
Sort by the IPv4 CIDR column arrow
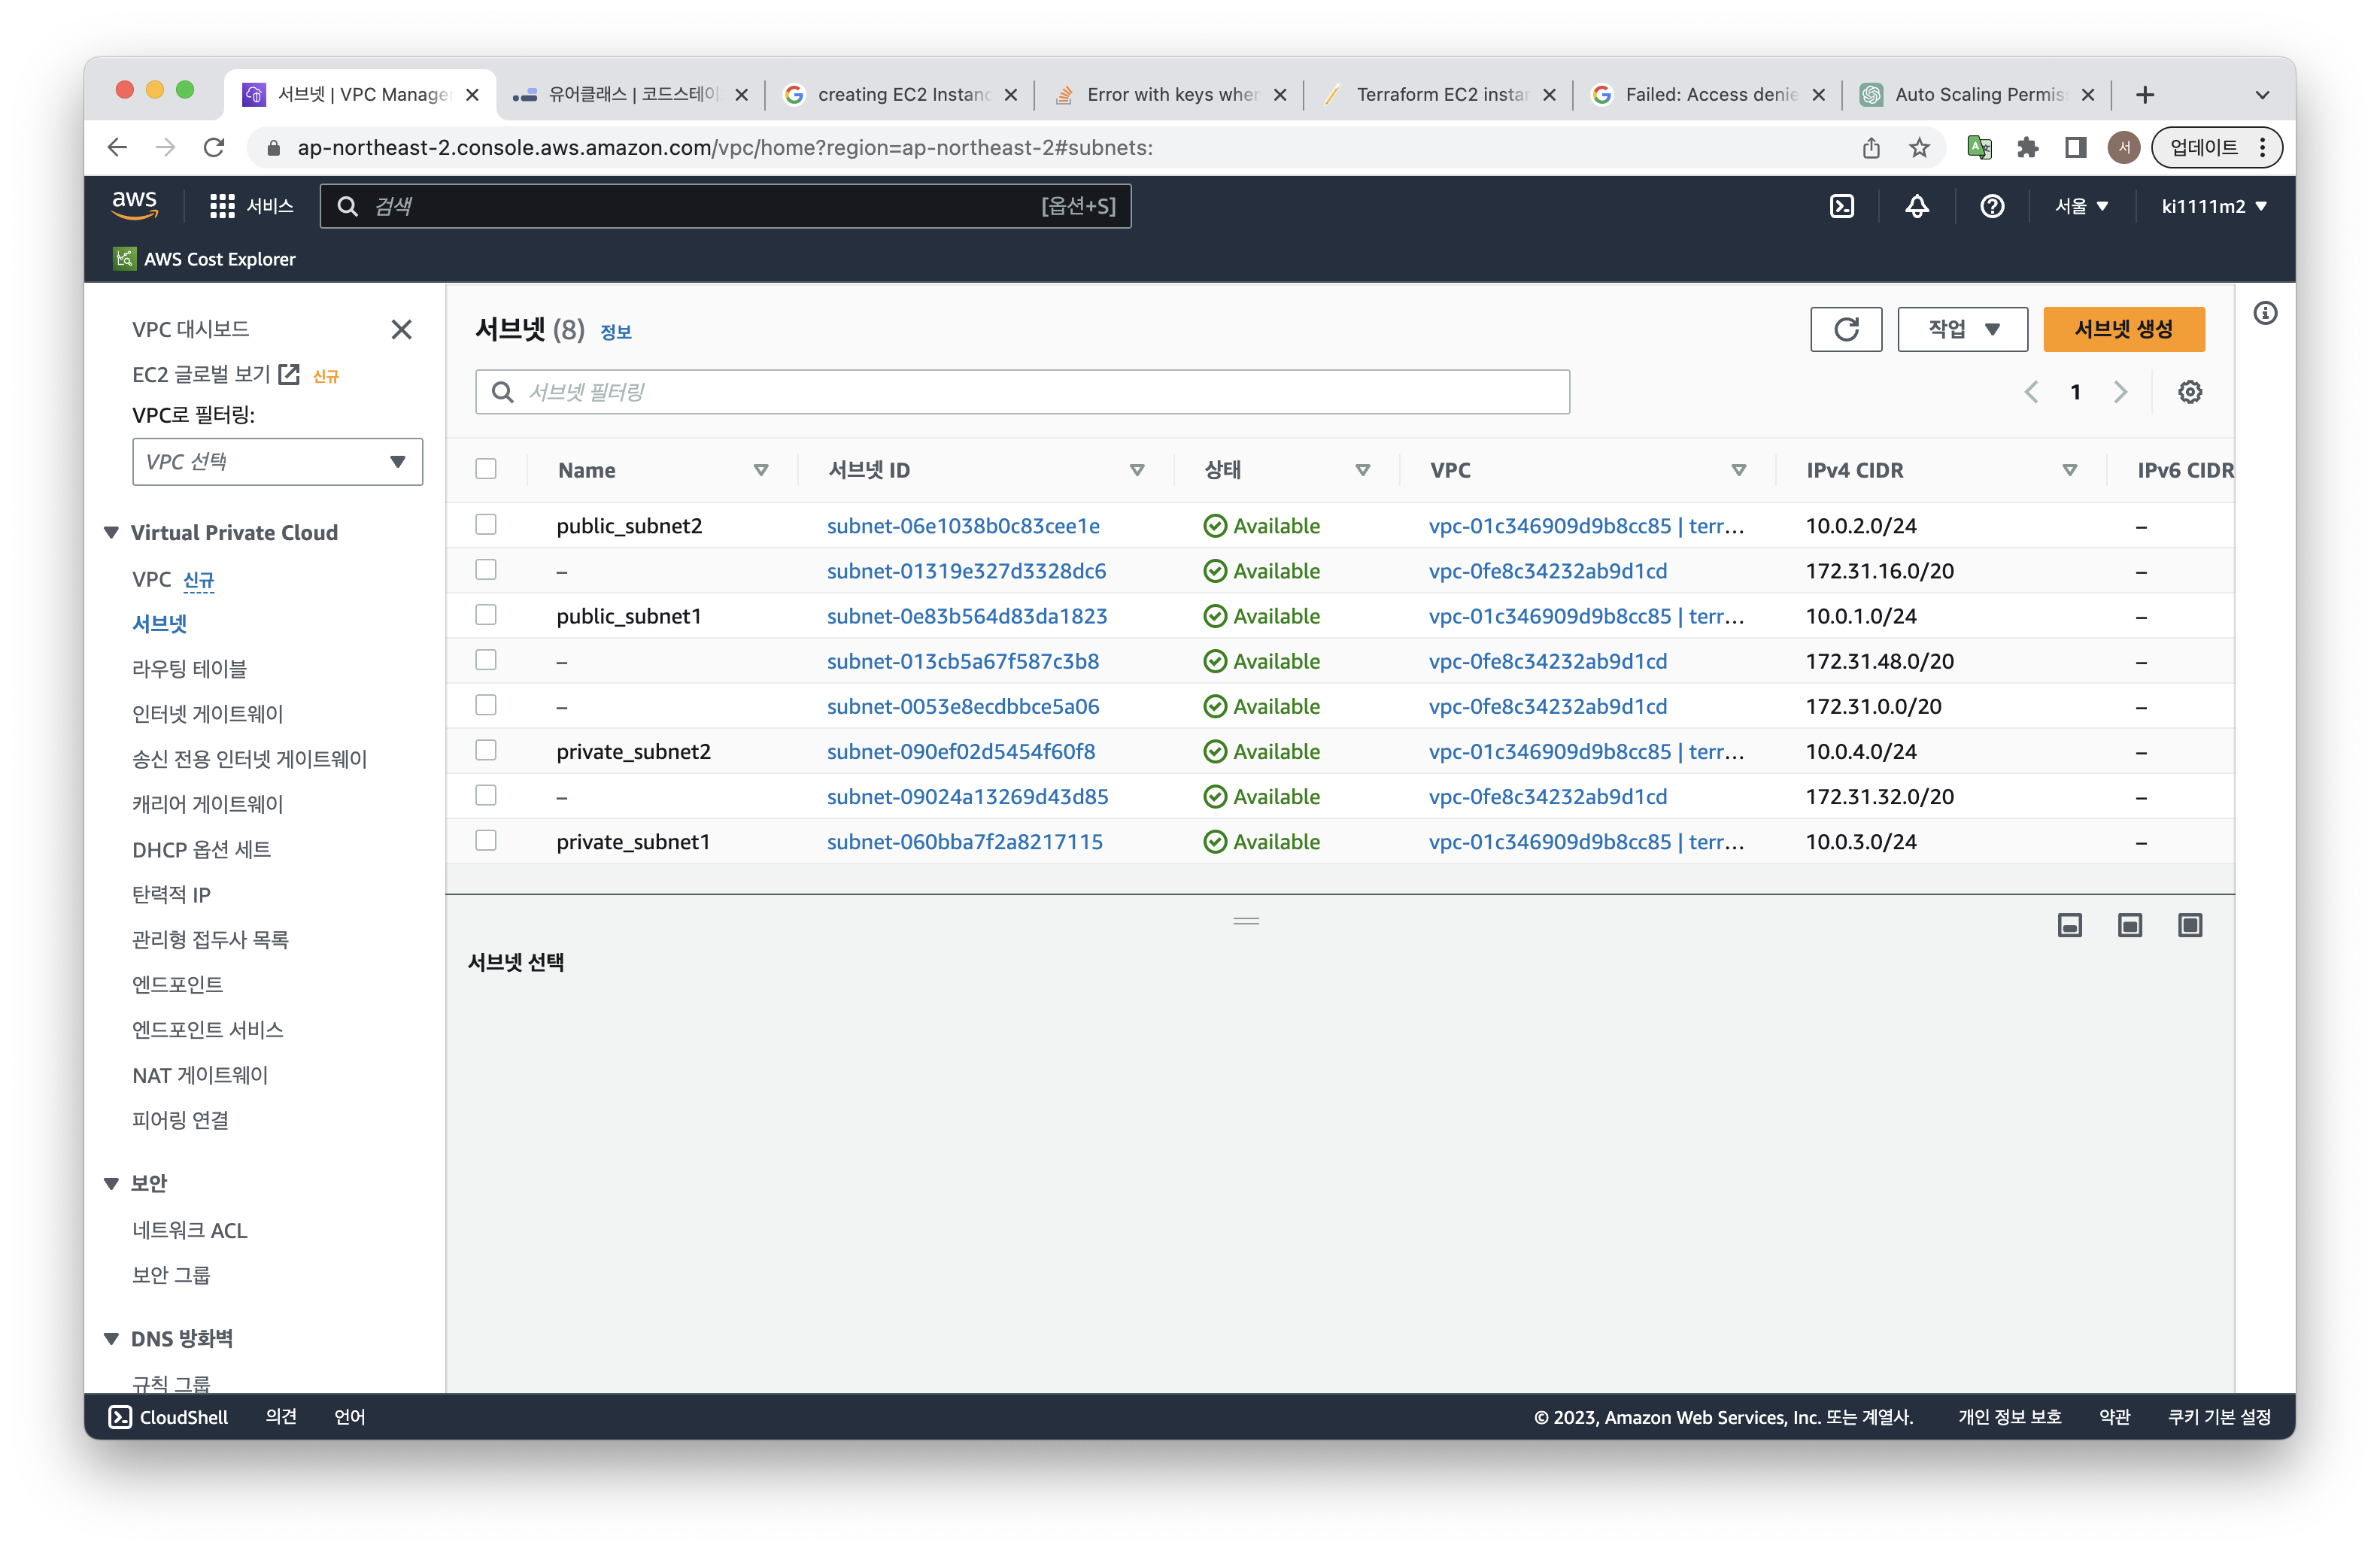coord(2069,470)
